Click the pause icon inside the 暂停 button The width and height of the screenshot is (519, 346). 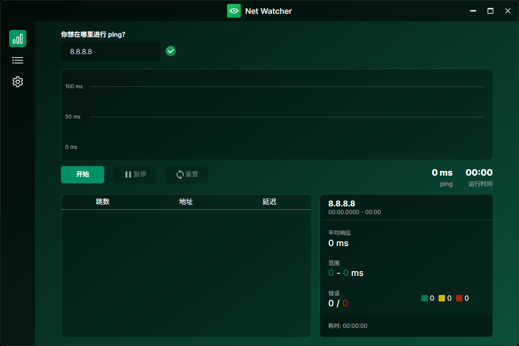128,174
